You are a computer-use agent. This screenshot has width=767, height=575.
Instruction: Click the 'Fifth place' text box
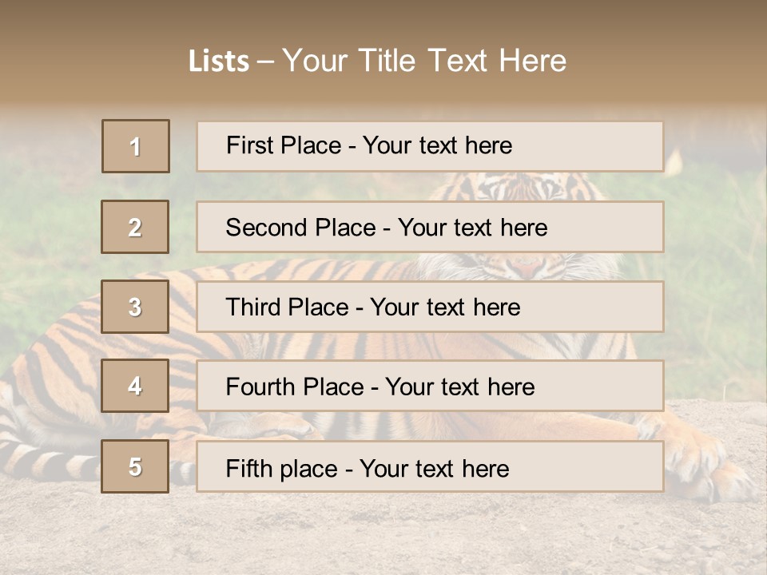[x=430, y=467]
